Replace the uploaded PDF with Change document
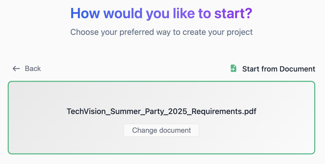The height and width of the screenshot is (164, 325). 161,130
